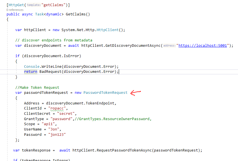The width and height of the screenshot is (238, 161).
Task: Click the "jon123" Password value
Action: (57, 134)
